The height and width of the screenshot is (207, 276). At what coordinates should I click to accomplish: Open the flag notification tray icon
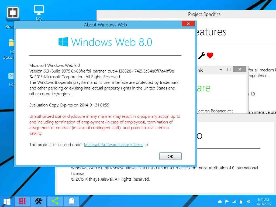pyautogui.click(x=227, y=202)
